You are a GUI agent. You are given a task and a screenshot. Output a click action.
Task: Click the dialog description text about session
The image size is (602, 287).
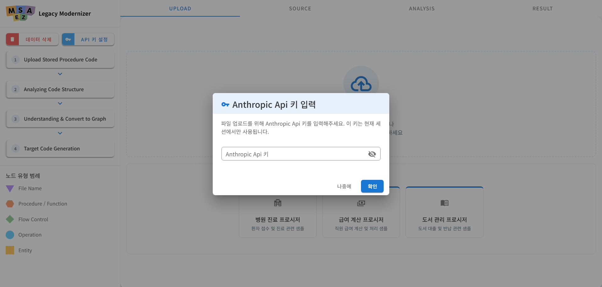301,128
